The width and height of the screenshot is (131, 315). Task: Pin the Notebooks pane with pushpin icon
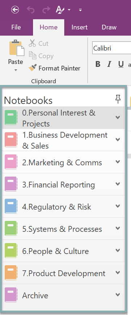pyautogui.click(x=118, y=99)
